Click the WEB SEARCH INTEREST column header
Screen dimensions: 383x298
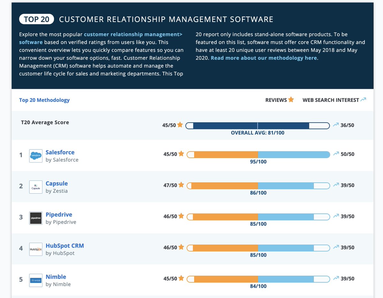(x=334, y=100)
